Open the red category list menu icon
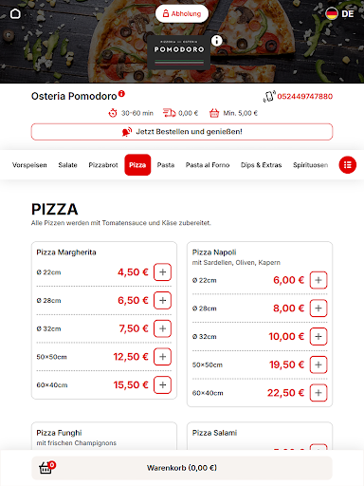Viewport: 364px width, 486px height. pos(348,165)
